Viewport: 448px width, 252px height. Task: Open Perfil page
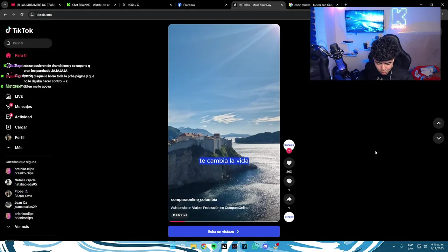[15, 138]
